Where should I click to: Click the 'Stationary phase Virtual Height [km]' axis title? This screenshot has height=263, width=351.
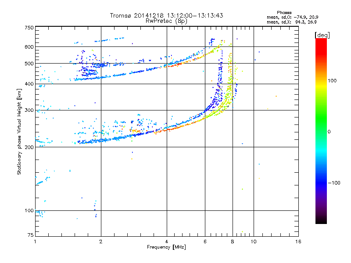19,131
